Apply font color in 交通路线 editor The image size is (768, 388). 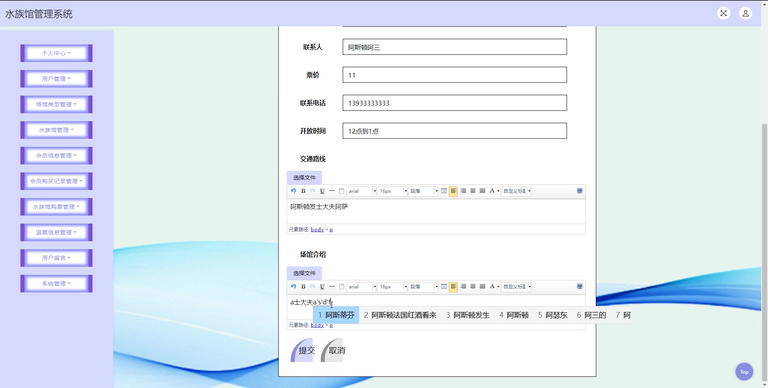[492, 191]
